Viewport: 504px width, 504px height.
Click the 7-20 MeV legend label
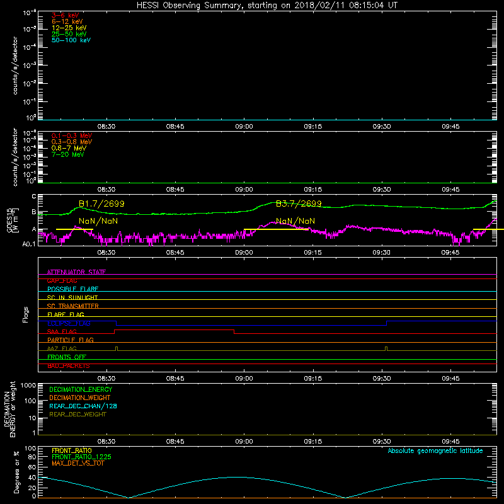(67, 154)
